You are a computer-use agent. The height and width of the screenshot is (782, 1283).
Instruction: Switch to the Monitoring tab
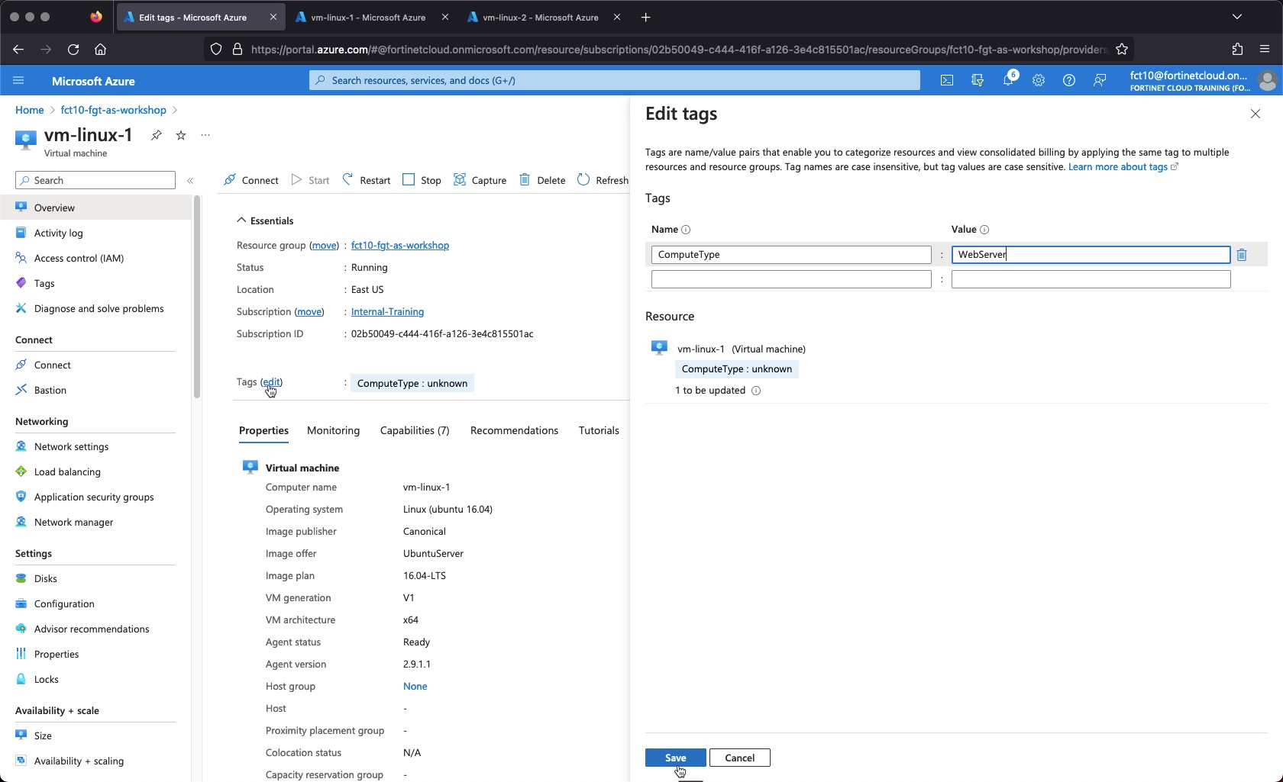[333, 430]
